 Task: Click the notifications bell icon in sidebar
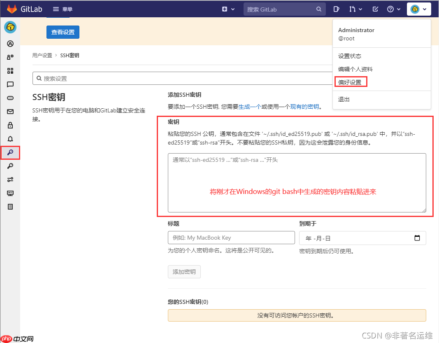[x=10, y=139]
